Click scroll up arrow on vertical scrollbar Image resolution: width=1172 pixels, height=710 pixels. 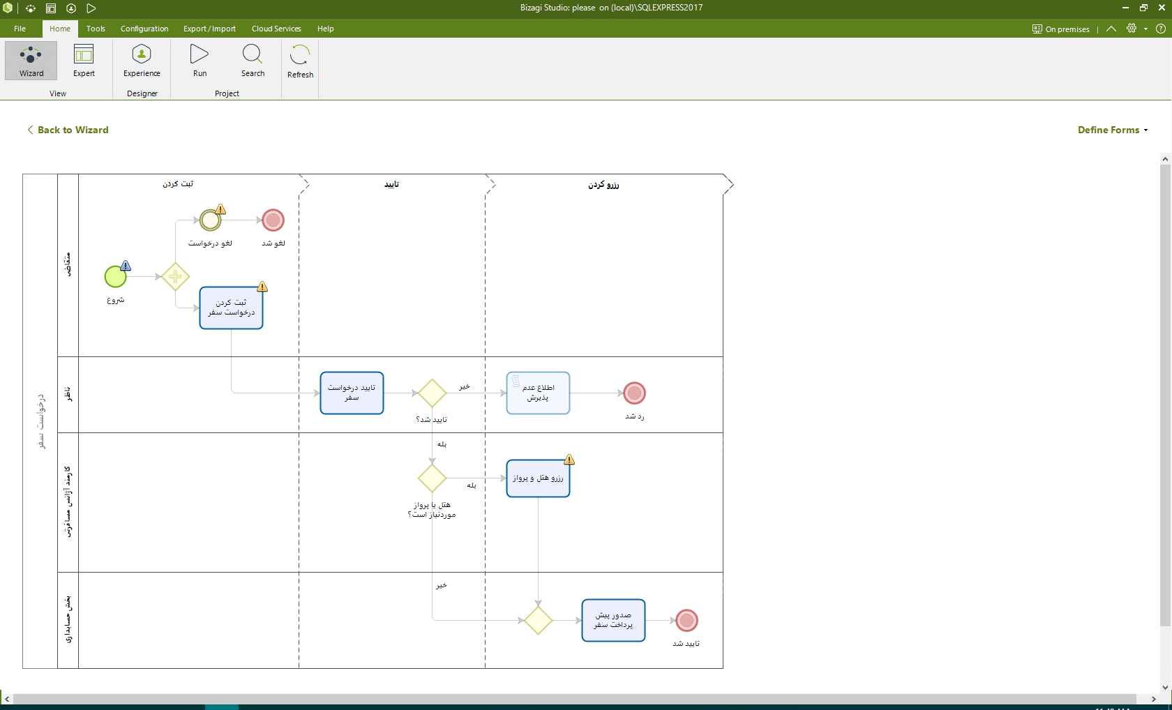(1165, 159)
